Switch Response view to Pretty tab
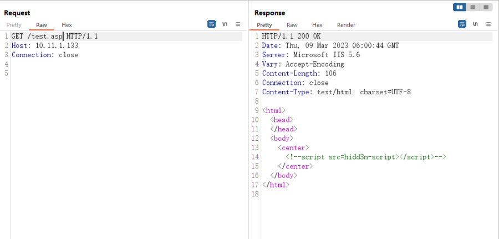499x239 pixels. coord(264,25)
